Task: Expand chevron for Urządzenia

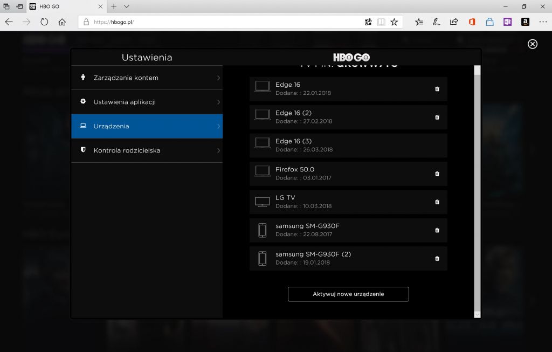Action: point(218,126)
